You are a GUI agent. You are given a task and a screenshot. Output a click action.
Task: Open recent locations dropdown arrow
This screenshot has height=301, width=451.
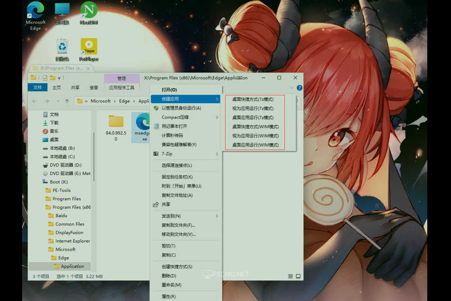click(x=58, y=101)
